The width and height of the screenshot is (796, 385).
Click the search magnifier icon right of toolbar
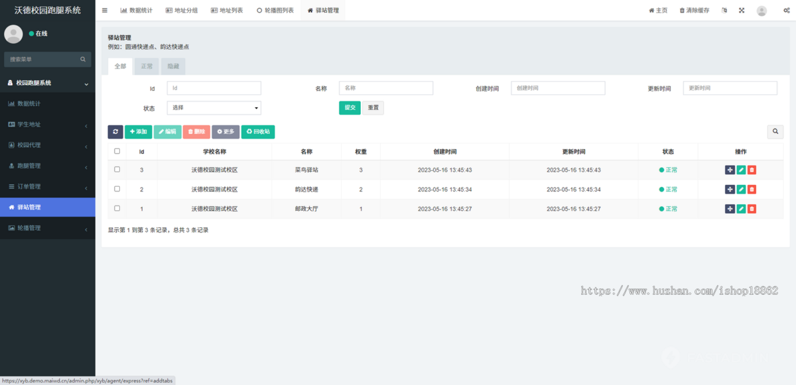(775, 132)
